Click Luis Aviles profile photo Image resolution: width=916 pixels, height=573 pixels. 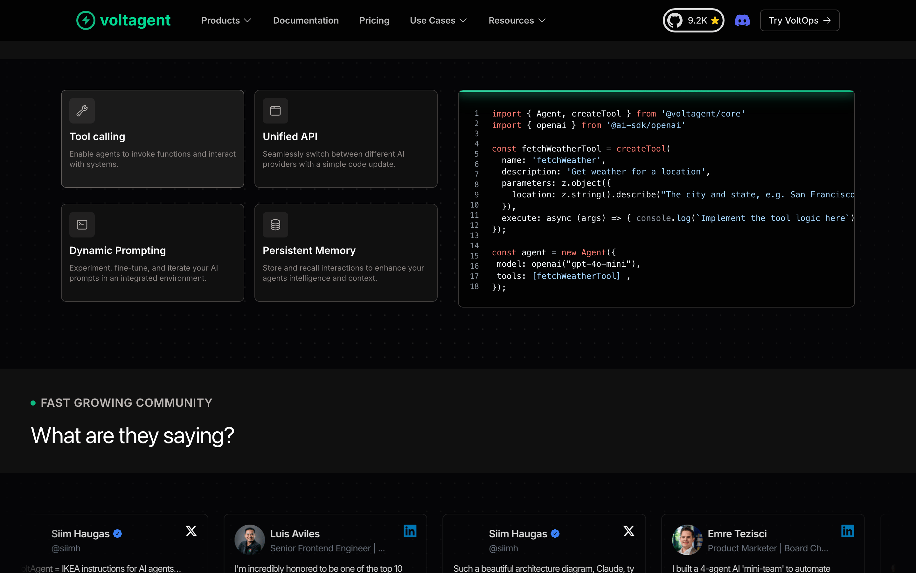point(249,540)
